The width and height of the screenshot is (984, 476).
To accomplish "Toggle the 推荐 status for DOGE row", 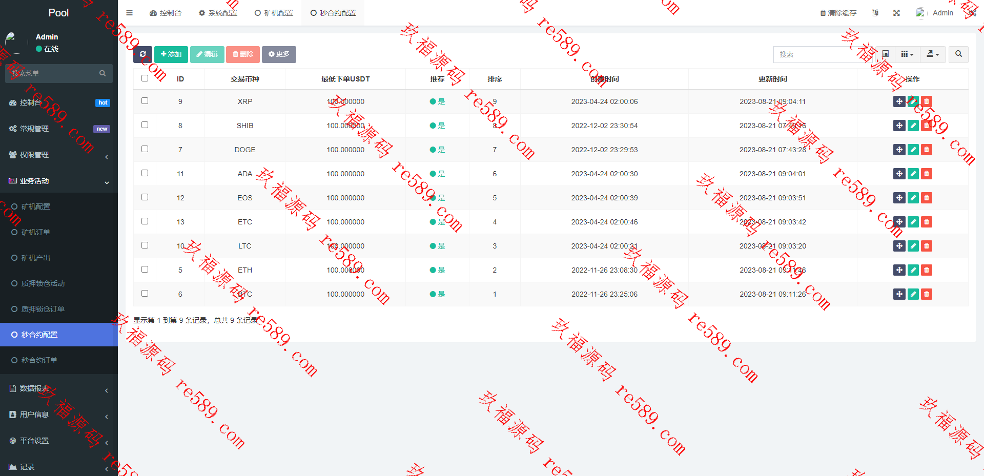I will (437, 150).
